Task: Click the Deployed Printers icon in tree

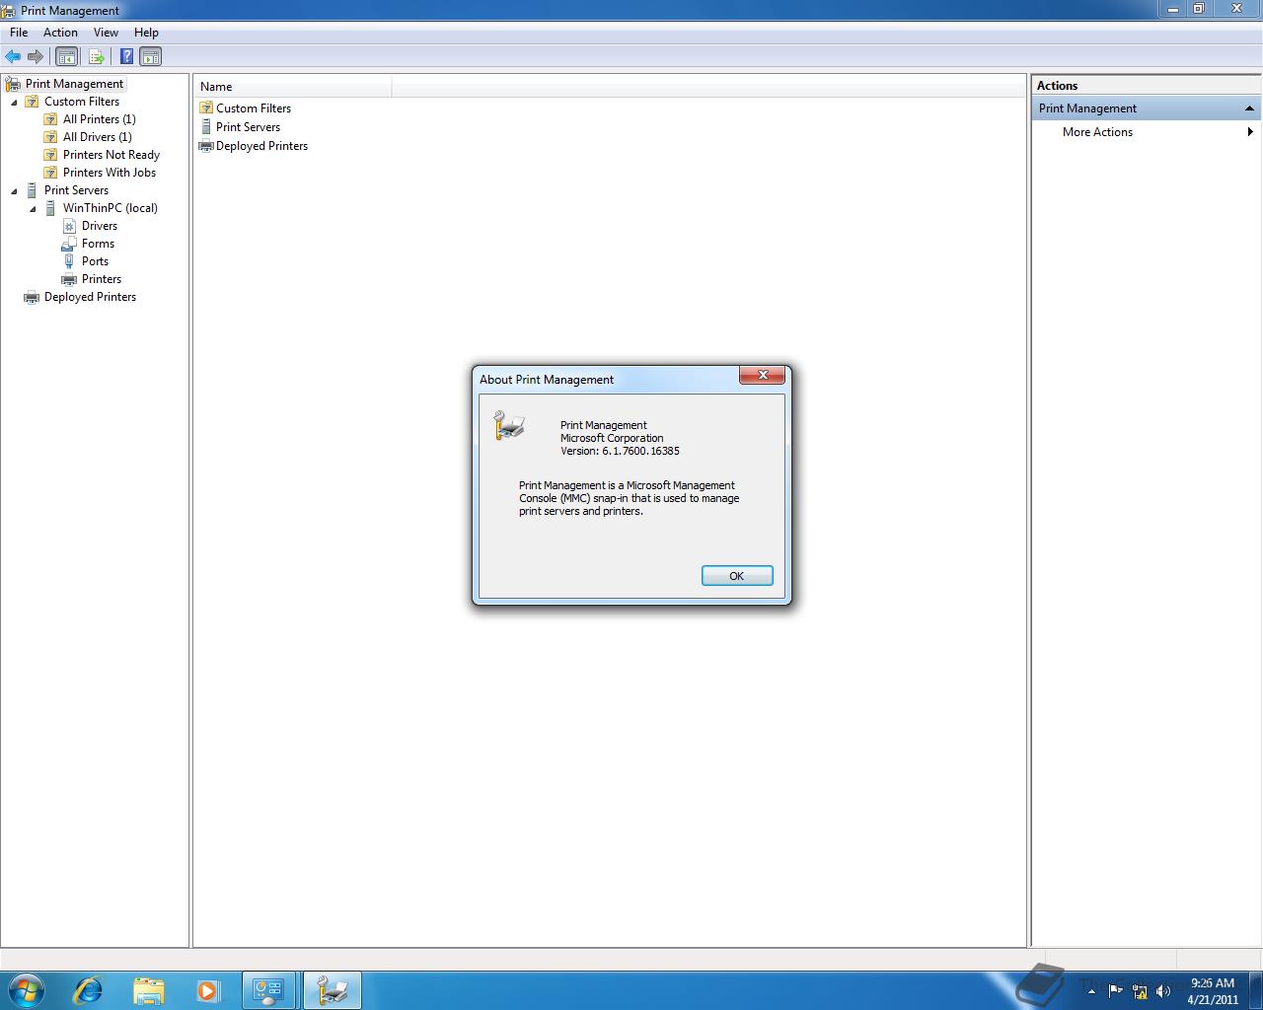Action: pos(32,297)
